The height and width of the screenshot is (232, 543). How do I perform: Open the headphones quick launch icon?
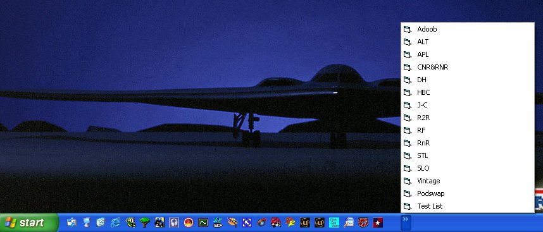174,222
